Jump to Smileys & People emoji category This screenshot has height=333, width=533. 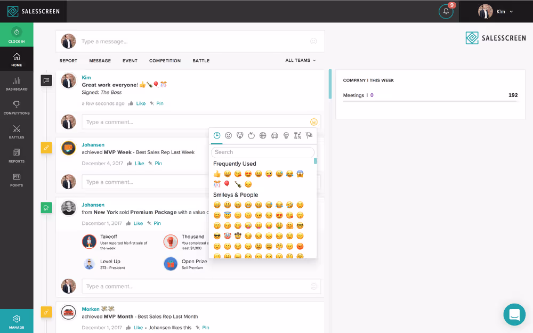[229, 135]
